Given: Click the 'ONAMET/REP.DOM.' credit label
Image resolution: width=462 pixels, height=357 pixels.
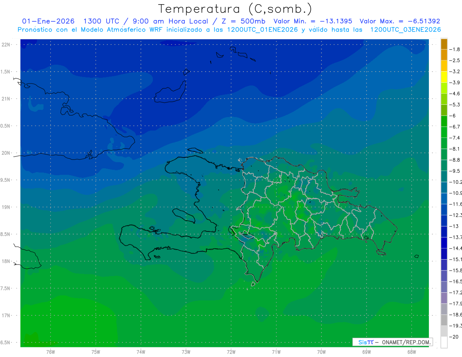Looking at the screenshot, I should (x=407, y=342).
